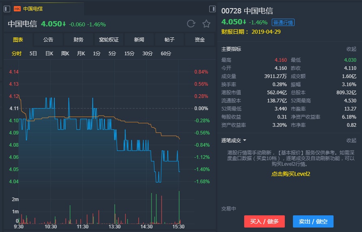Click the 52周最高 value 4.530
The image size is (362, 232).
click(350, 101)
